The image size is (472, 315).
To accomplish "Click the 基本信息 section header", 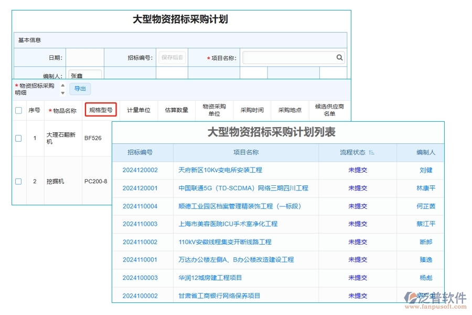I will (30, 40).
